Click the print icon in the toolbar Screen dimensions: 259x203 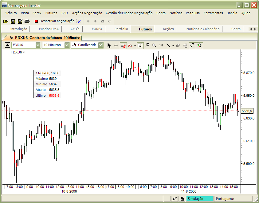(x=27, y=21)
